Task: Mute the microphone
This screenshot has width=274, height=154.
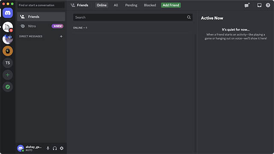Action: click(48, 148)
